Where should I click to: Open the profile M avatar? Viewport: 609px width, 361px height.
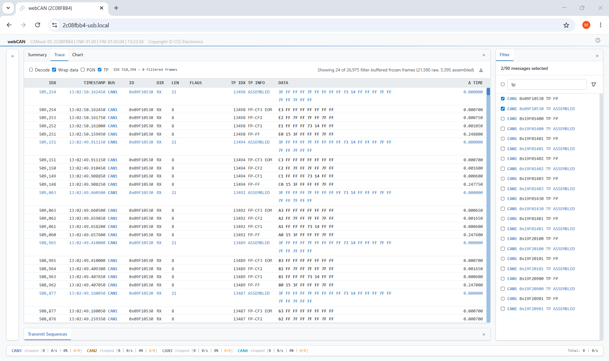click(x=586, y=25)
